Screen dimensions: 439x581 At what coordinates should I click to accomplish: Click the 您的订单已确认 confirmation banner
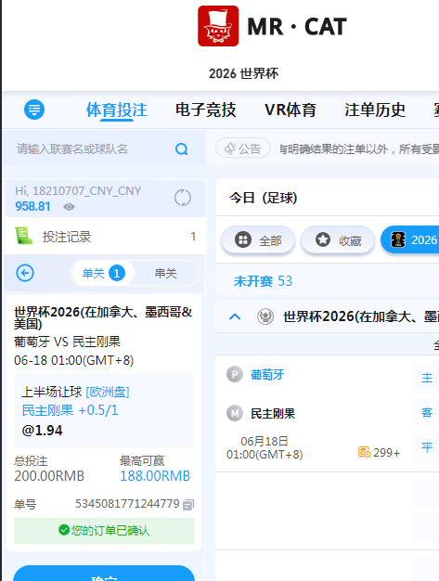click(x=104, y=531)
